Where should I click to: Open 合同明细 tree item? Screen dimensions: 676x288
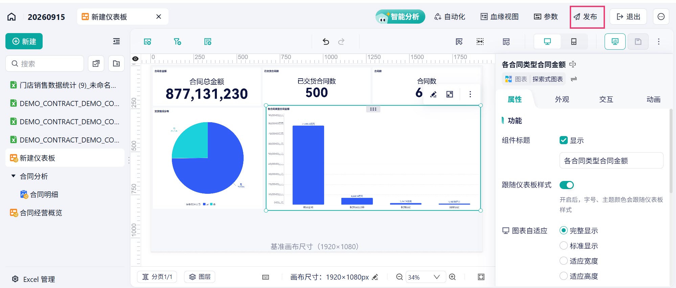pyautogui.click(x=39, y=194)
